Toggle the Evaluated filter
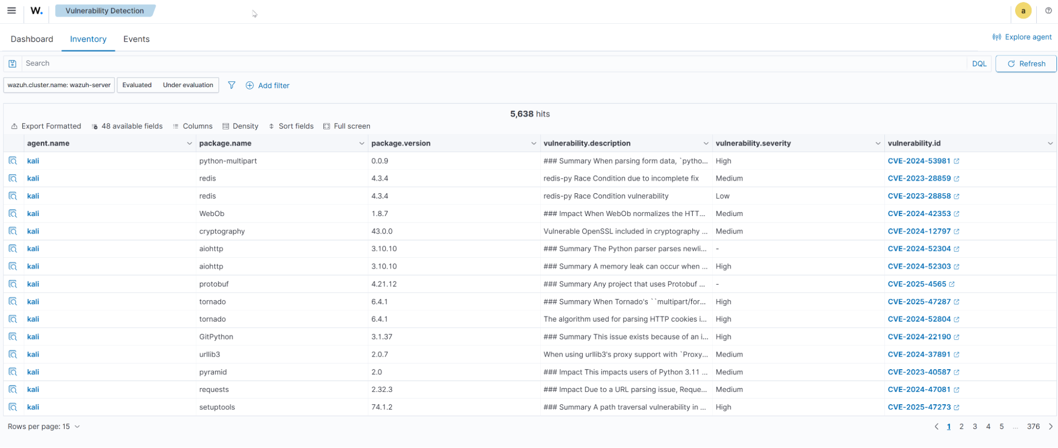This screenshot has height=448, width=1058. pyautogui.click(x=137, y=85)
